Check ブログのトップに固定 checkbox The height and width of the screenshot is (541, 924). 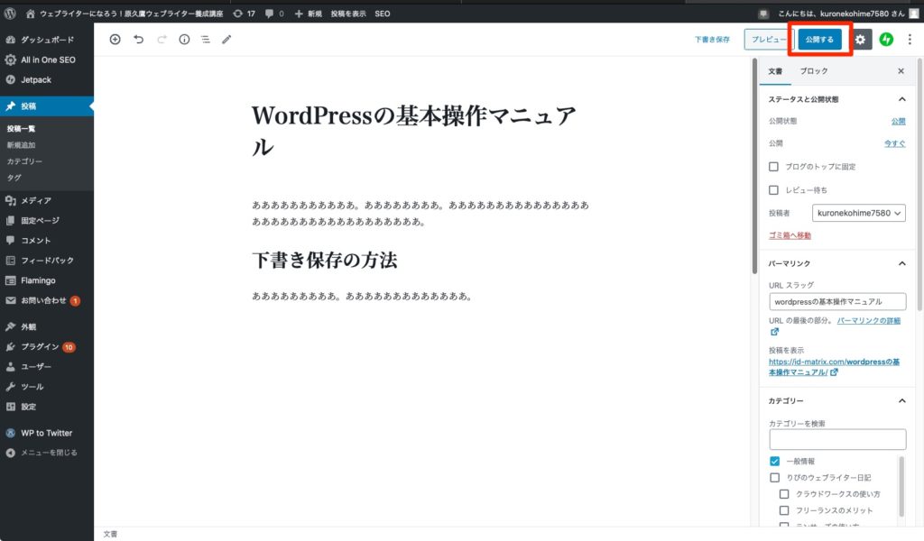pyautogui.click(x=773, y=167)
